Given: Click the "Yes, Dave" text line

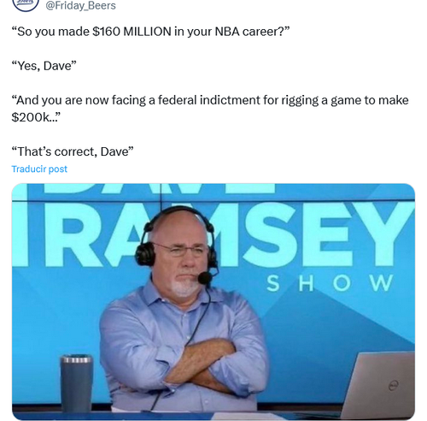Looking at the screenshot, I should pyautogui.click(x=44, y=66).
